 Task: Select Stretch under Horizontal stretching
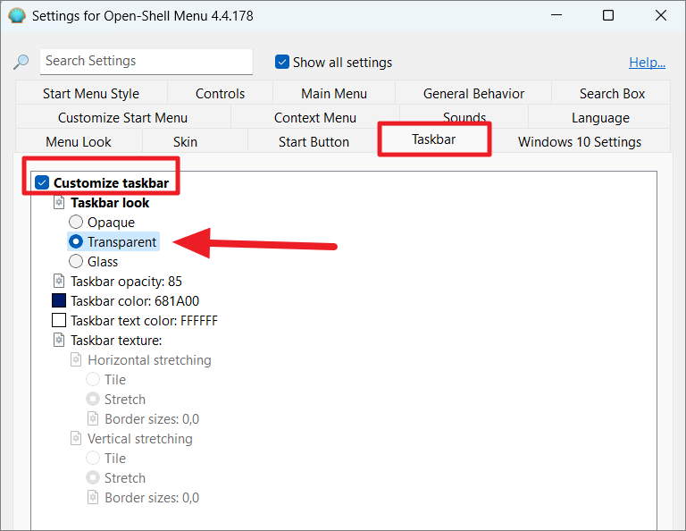click(93, 399)
